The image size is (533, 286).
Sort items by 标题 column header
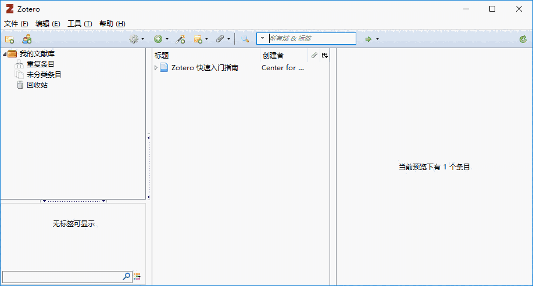pos(203,56)
